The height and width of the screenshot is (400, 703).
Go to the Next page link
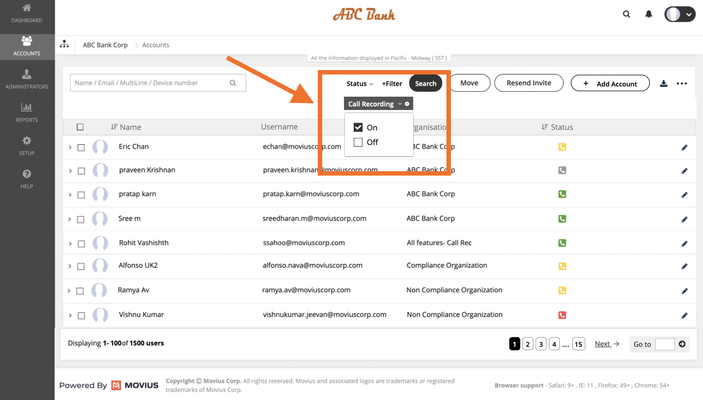tap(607, 344)
